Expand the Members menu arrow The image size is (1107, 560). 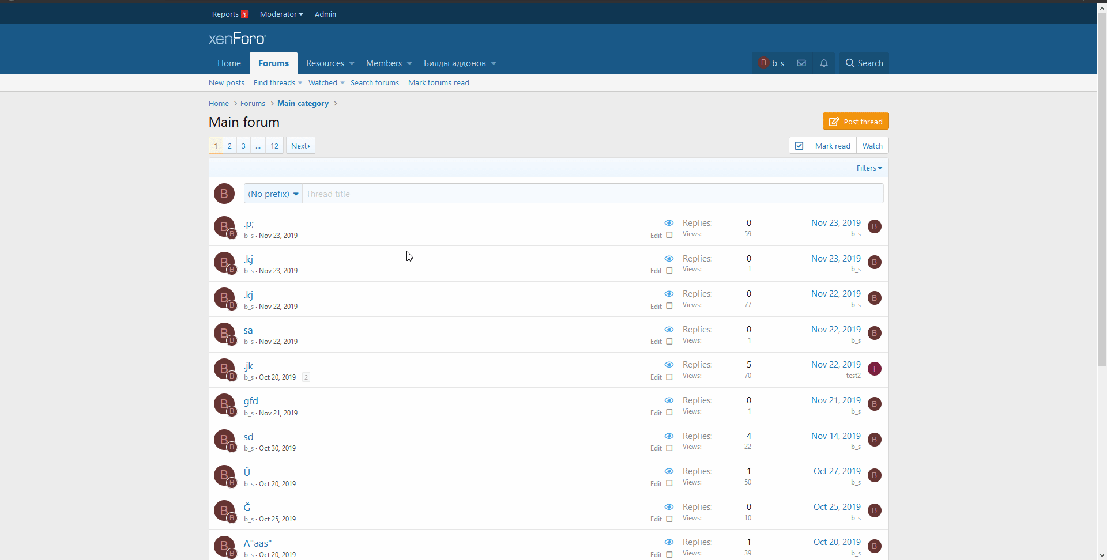point(409,63)
